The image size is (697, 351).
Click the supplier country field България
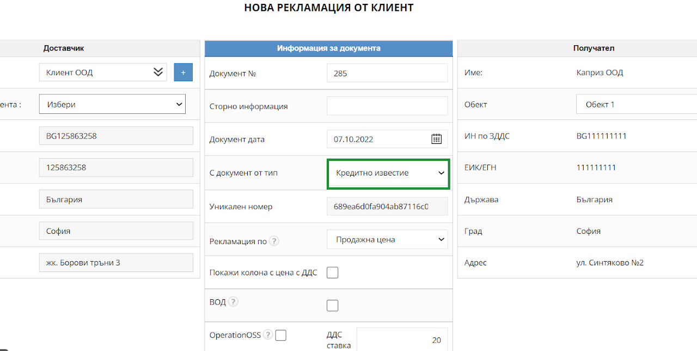coord(116,199)
